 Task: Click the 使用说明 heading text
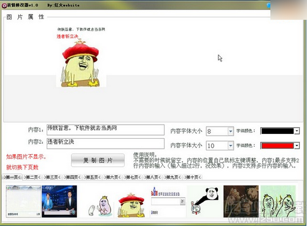pyautogui.click(x=144, y=155)
